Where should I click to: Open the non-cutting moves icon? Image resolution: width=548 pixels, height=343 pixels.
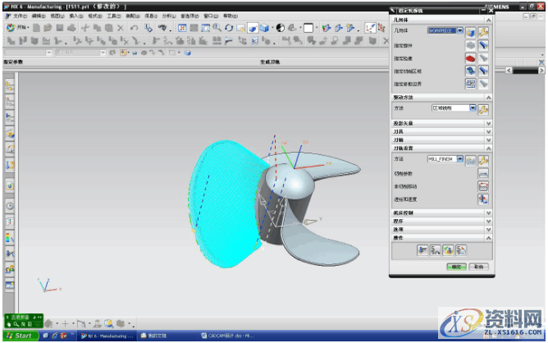(483, 185)
